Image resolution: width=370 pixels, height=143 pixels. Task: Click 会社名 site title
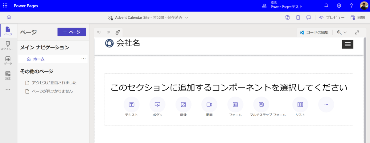[128, 43]
